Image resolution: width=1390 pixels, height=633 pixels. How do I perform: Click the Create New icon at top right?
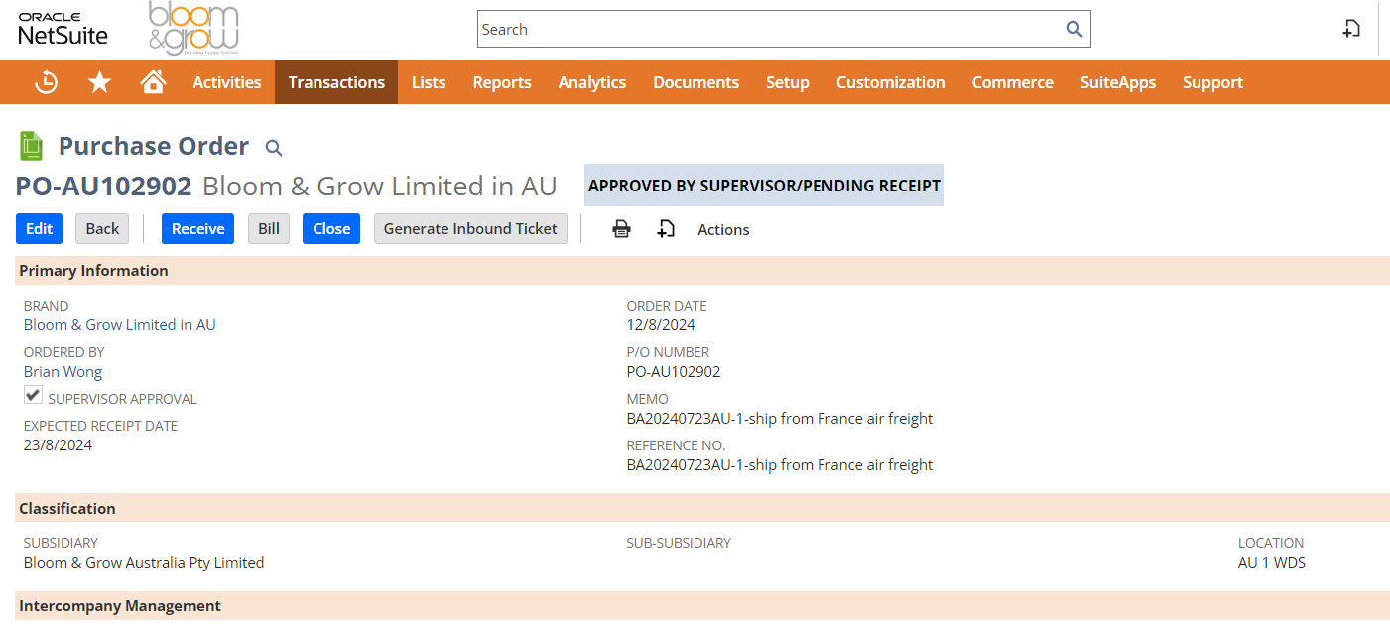(1350, 29)
